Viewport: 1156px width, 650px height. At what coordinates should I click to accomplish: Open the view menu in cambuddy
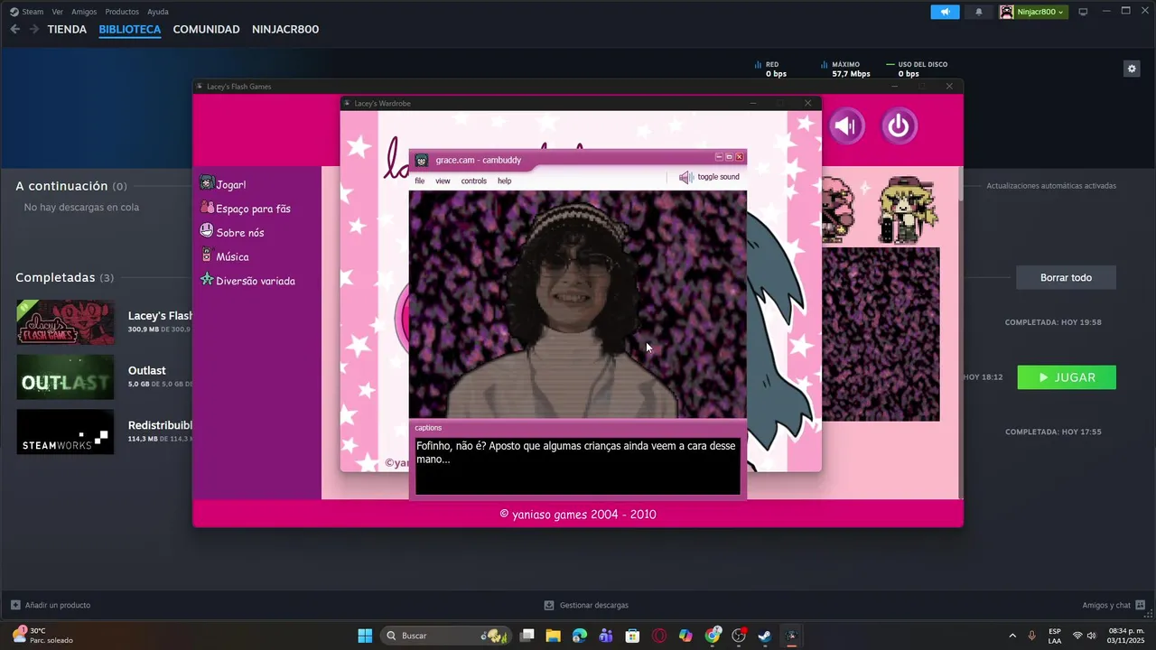[443, 181]
